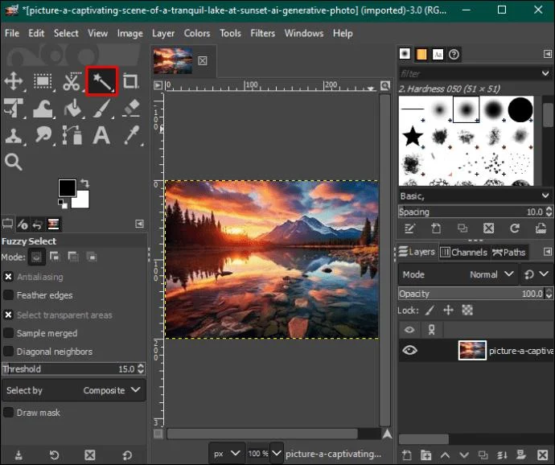Screen dimensions: 555x465
Task: Select the Bucket Fill tool
Action: (x=72, y=108)
